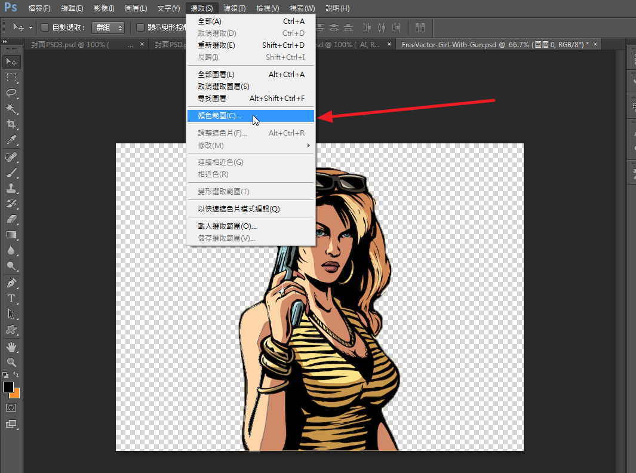Open the Move tool preset picker arrow
Screen dimensions: 636x473
(x=30, y=27)
